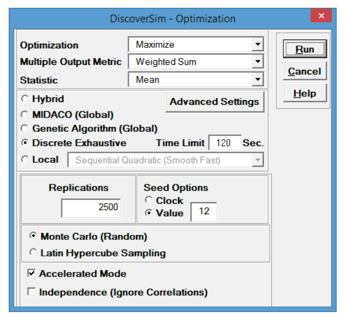Click the Run button
344x318 pixels.
(304, 49)
